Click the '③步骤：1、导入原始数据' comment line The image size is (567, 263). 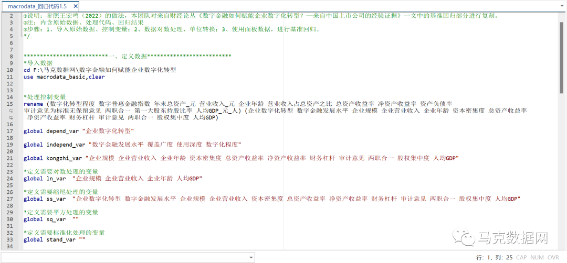[x=171, y=29]
